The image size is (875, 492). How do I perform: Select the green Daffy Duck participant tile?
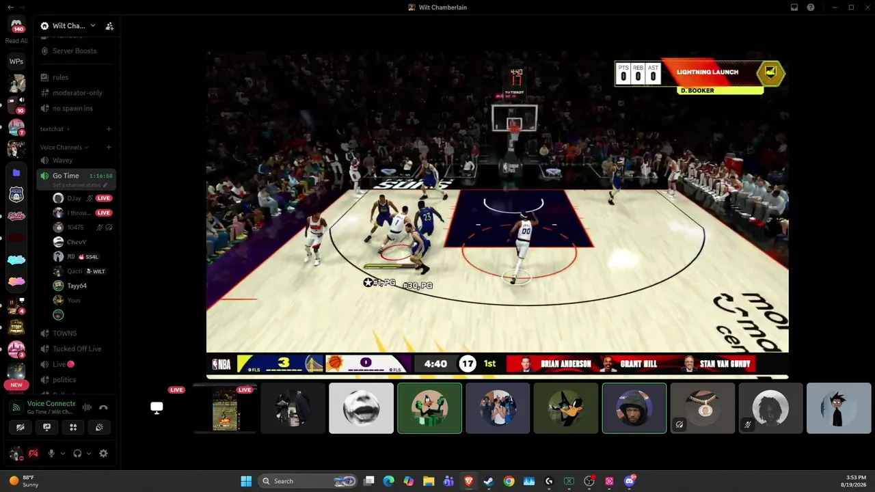(429, 409)
